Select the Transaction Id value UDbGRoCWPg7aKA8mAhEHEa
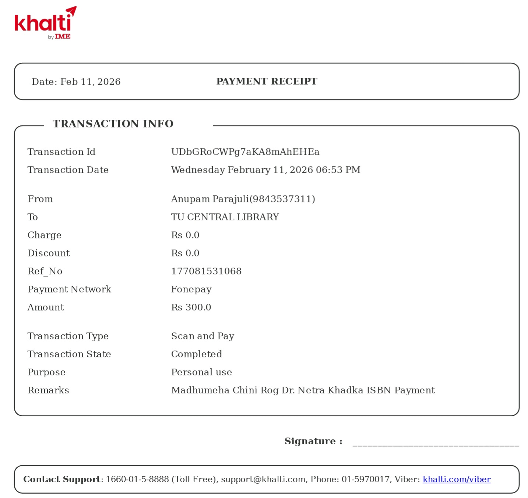The image size is (528, 498). (x=245, y=152)
